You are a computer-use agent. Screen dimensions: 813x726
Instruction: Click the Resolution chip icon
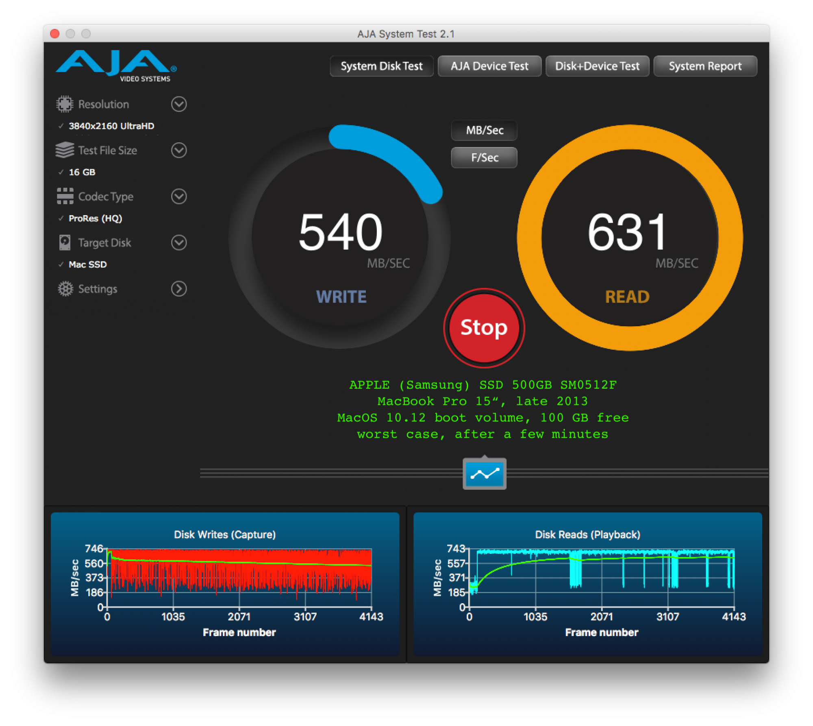point(65,104)
